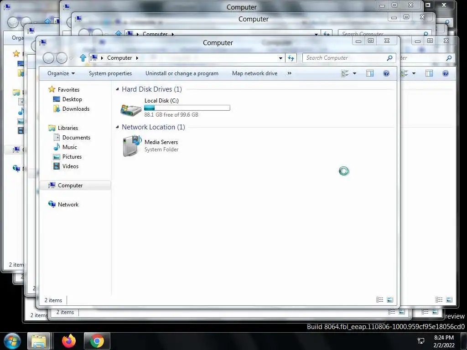The height and width of the screenshot is (350, 467).
Task: Click Map network drive
Action: pos(254,73)
